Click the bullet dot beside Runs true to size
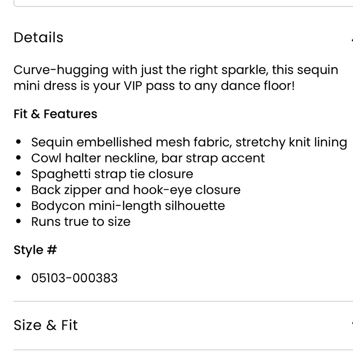353x353 pixels. pyautogui.click(x=18, y=221)
